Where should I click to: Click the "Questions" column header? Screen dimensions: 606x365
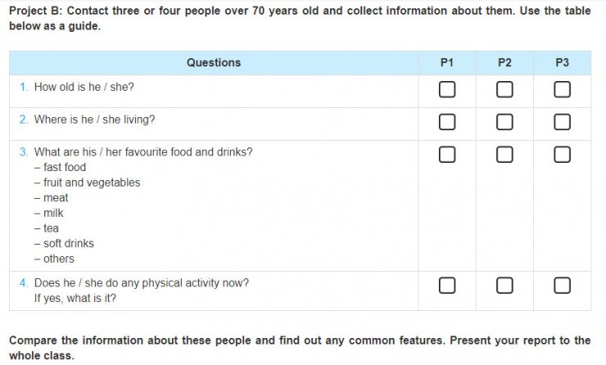[x=214, y=62]
